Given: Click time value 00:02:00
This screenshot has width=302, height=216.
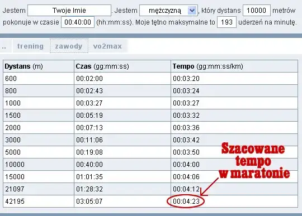Looking at the screenshot, I should 89,79.
